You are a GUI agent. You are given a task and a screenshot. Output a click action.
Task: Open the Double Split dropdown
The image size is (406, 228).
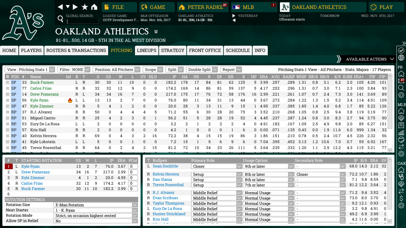[202, 69]
